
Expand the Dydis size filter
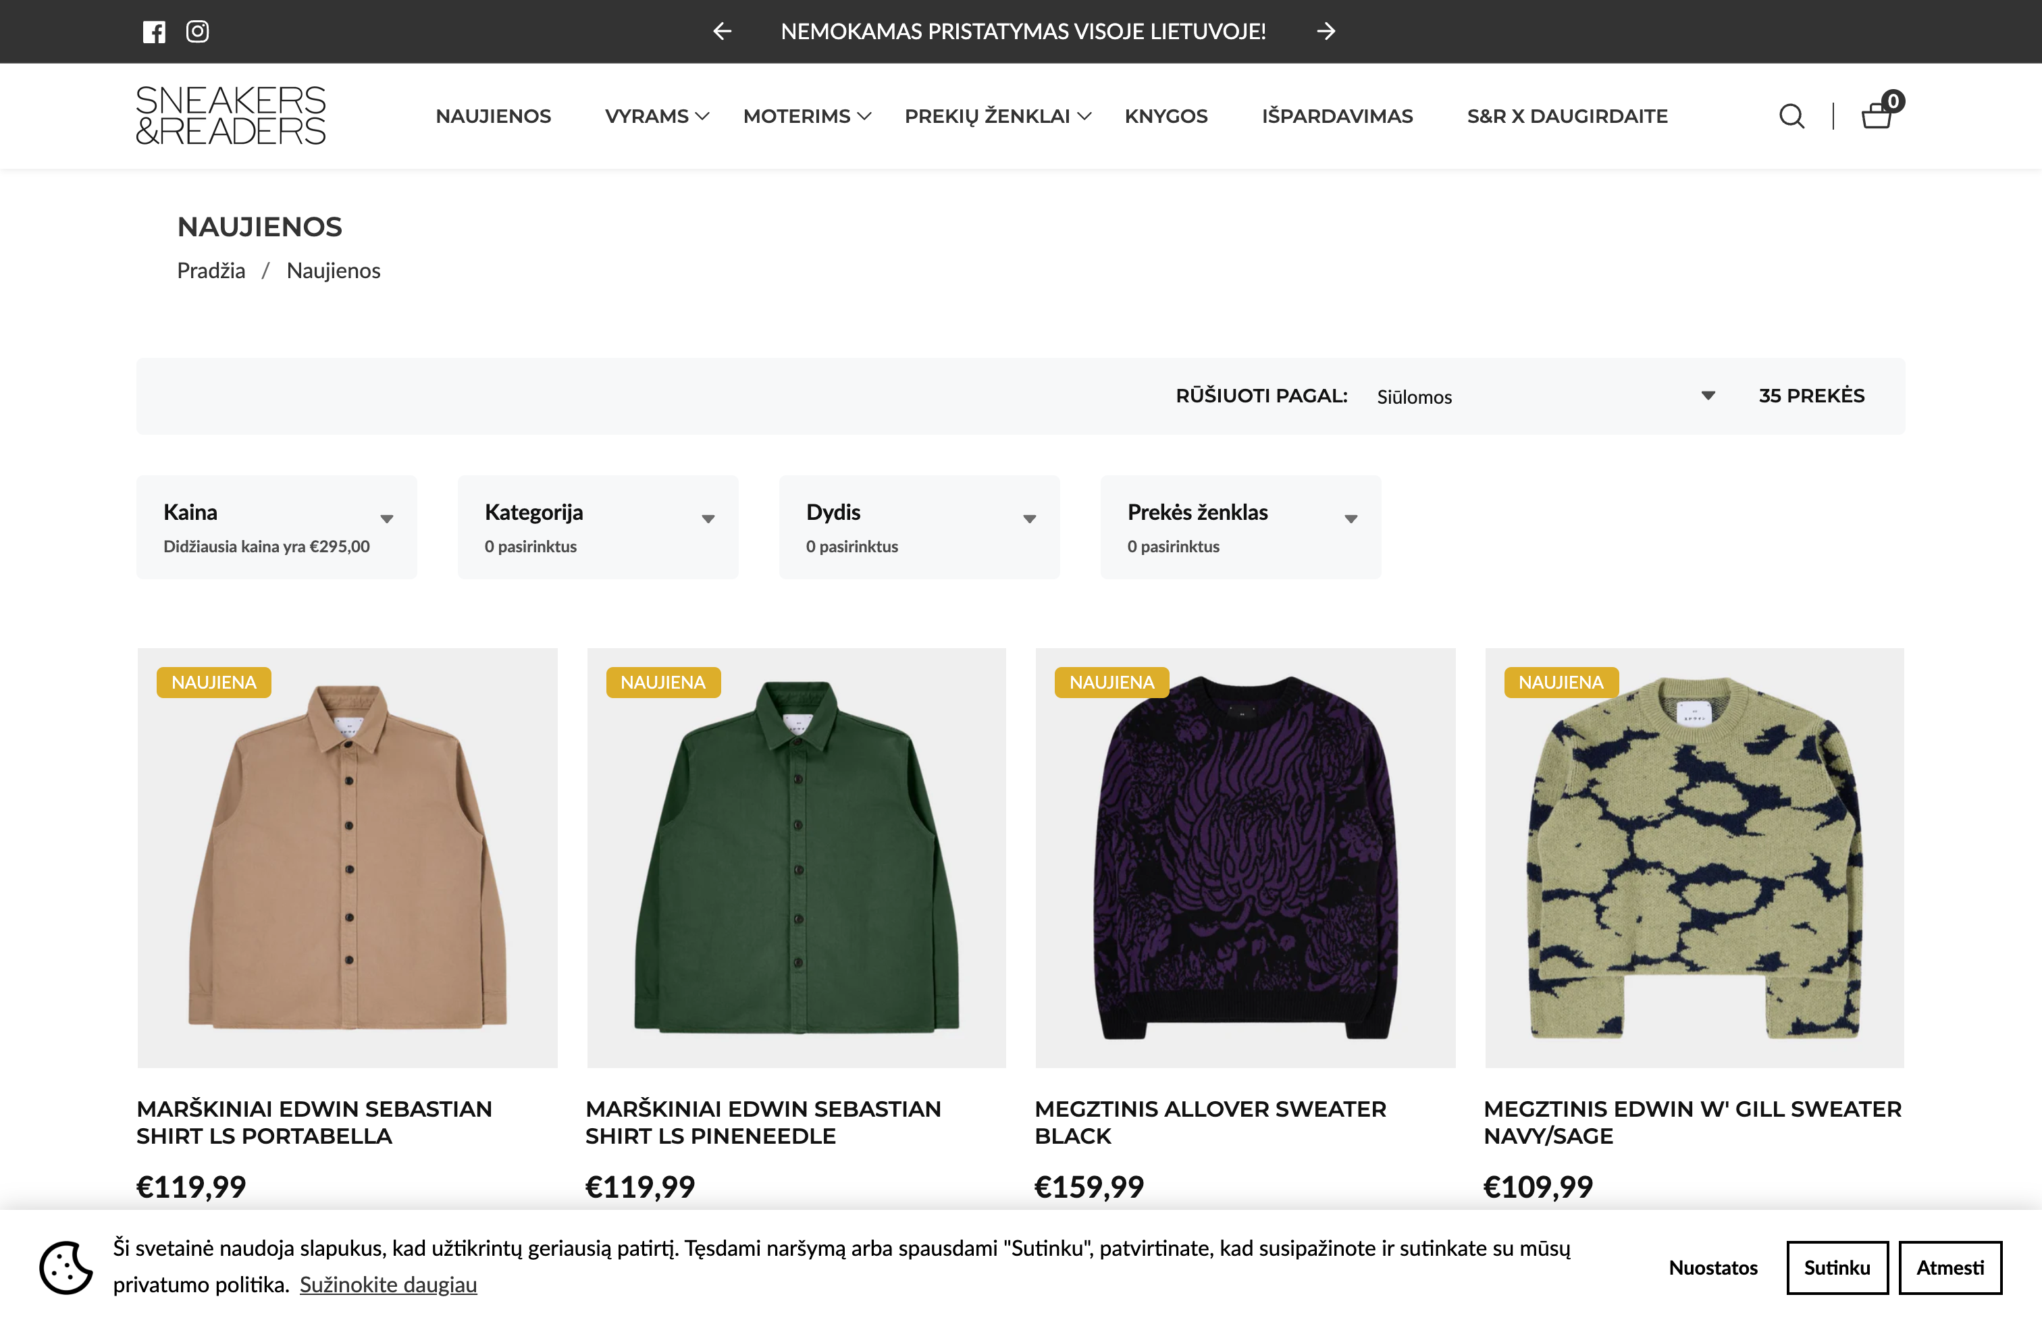(919, 527)
